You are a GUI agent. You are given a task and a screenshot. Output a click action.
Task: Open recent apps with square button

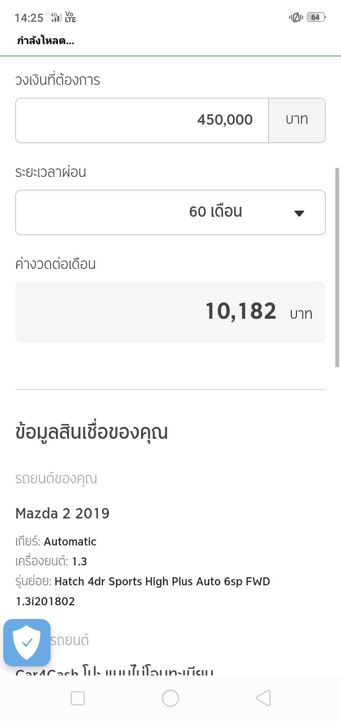(x=77, y=698)
